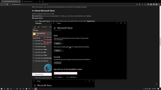Click the add-ons search field
This screenshot has height=90, width=161.
click(x=65, y=73)
